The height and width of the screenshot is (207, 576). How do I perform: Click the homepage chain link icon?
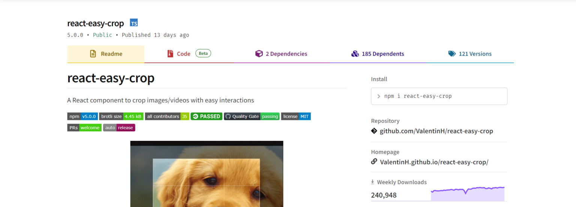pos(374,162)
